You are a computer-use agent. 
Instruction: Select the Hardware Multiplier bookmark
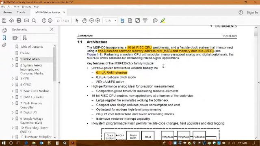(x=36, y=137)
